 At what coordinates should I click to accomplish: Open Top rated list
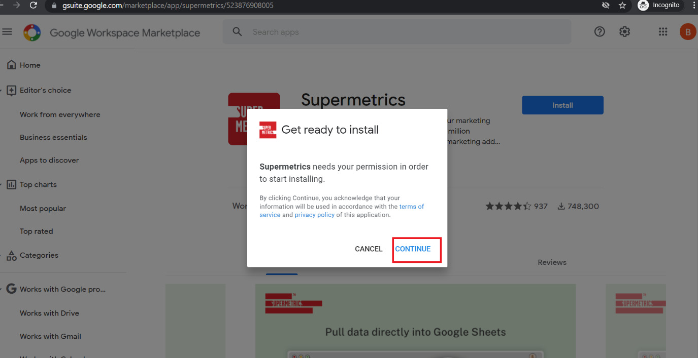pos(36,231)
